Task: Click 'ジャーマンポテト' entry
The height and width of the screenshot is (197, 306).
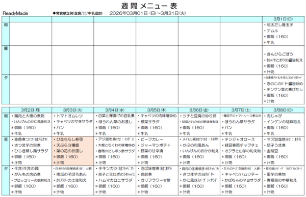Action: click(x=156, y=145)
